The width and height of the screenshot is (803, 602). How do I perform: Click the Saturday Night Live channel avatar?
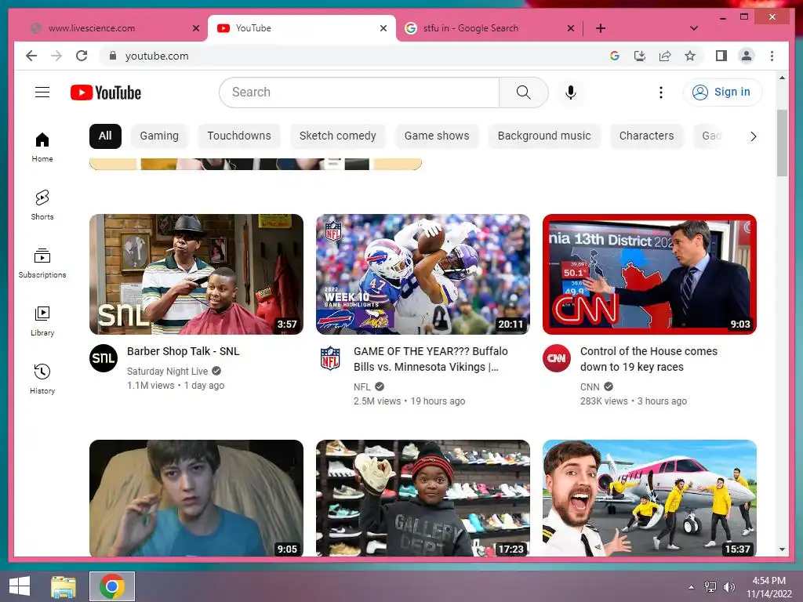[x=104, y=357]
